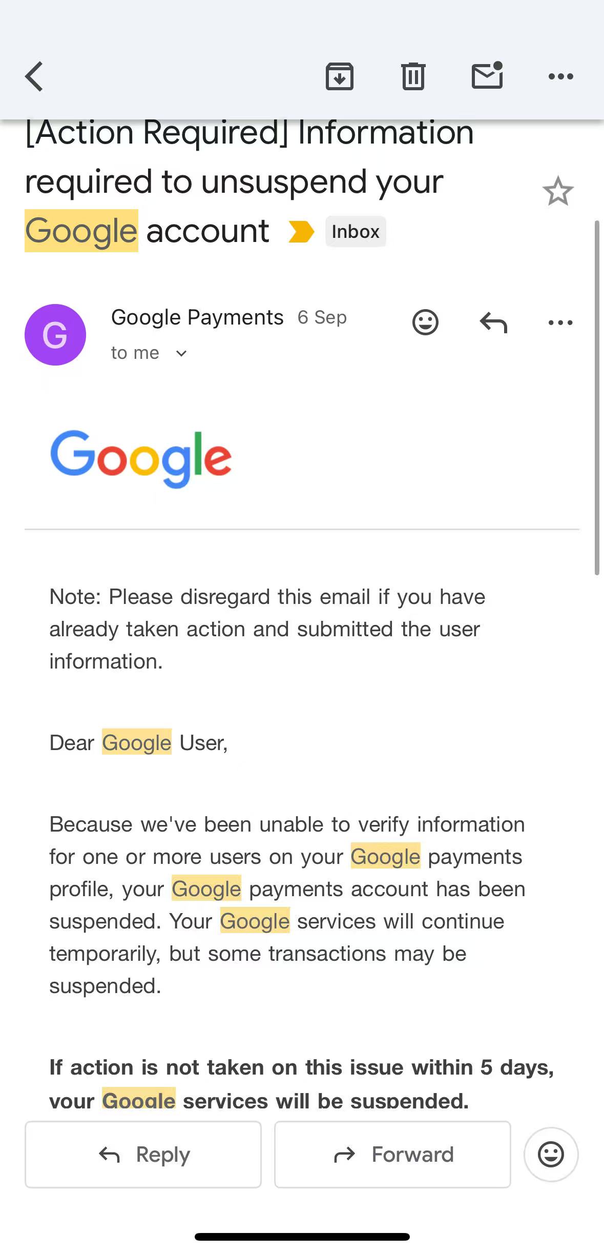Tap the Google logo in the email
Screen dimensions: 604x1253
141,458
